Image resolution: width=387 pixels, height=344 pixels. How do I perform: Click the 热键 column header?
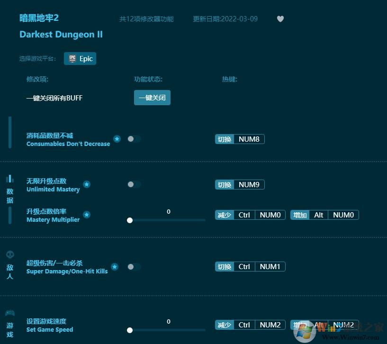[230, 79]
